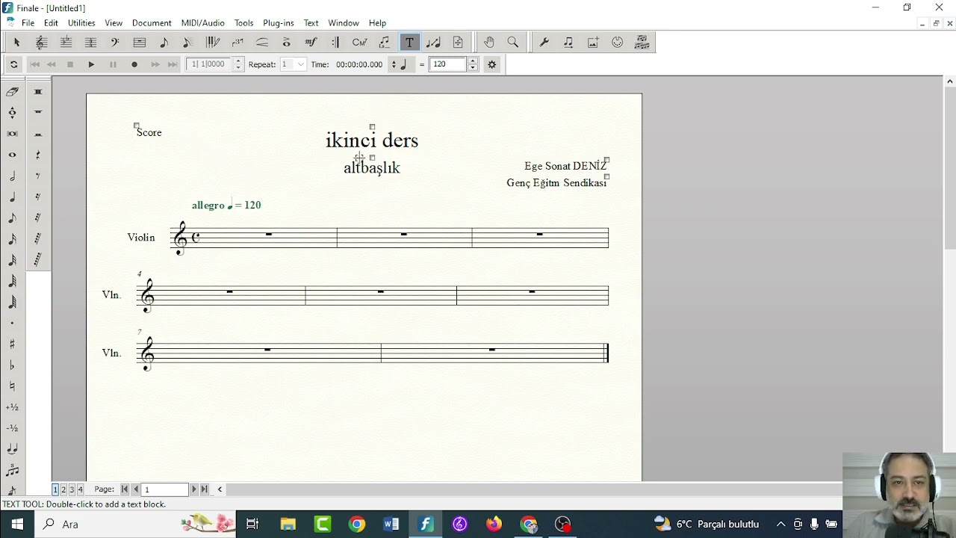Select the Speedy Entry tool
956x538 pixels.
[188, 43]
